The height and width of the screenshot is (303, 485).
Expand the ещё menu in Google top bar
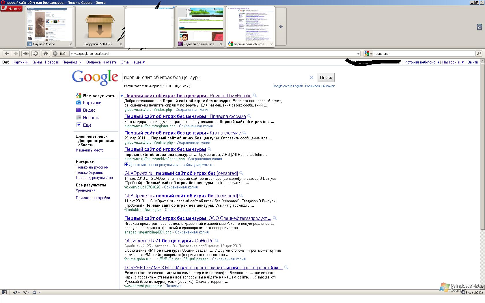click(139, 62)
